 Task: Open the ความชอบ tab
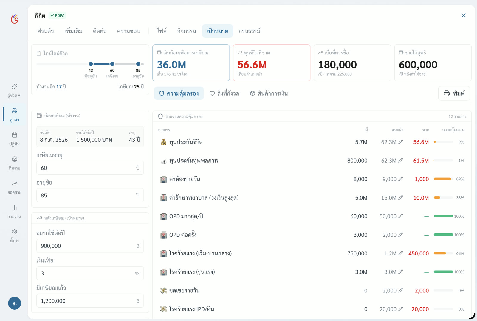(x=129, y=31)
